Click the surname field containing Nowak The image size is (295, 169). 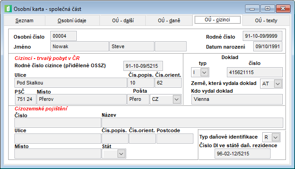[x=79, y=46]
